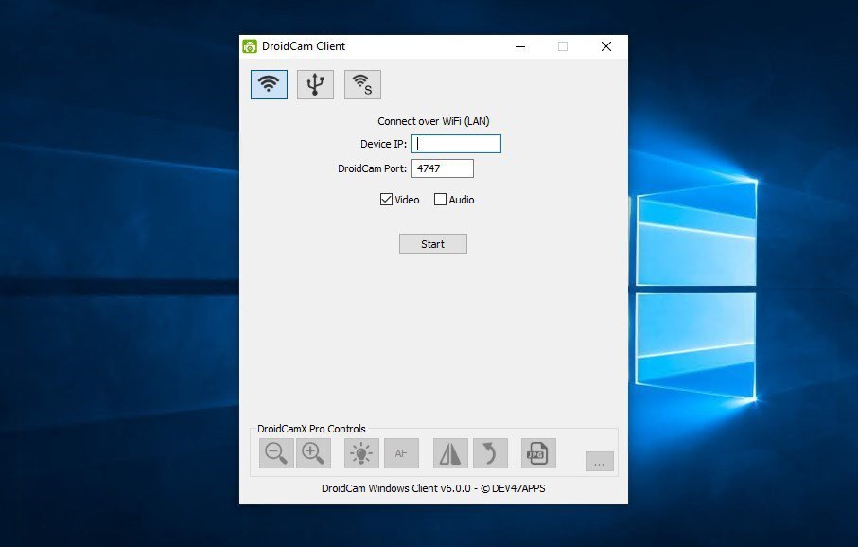Click the DroidCam app icon in title bar
Image resolution: width=858 pixels, height=547 pixels.
(x=250, y=46)
